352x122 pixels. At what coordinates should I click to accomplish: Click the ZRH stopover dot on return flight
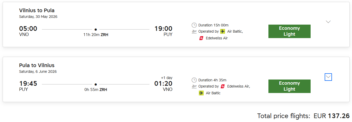click(x=96, y=84)
